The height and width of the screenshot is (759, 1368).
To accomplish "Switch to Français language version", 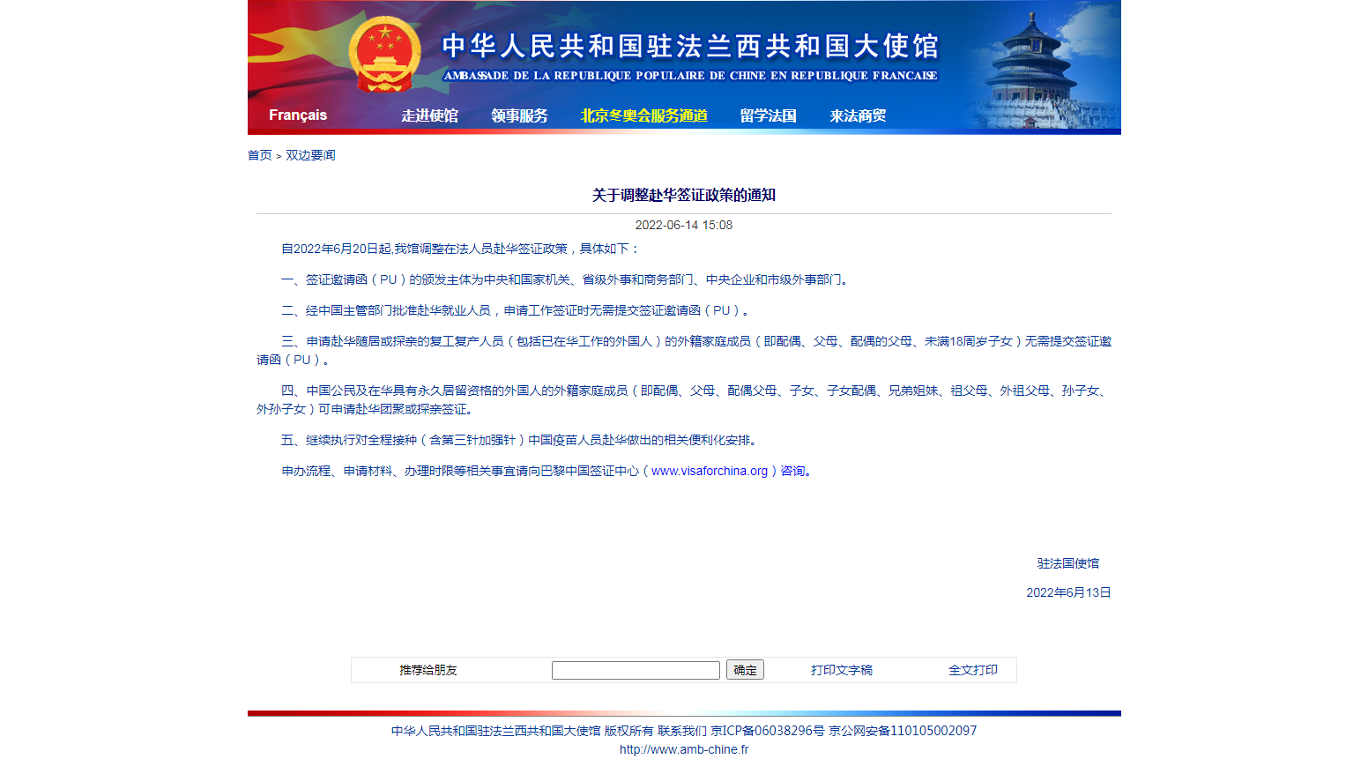I will point(298,115).
